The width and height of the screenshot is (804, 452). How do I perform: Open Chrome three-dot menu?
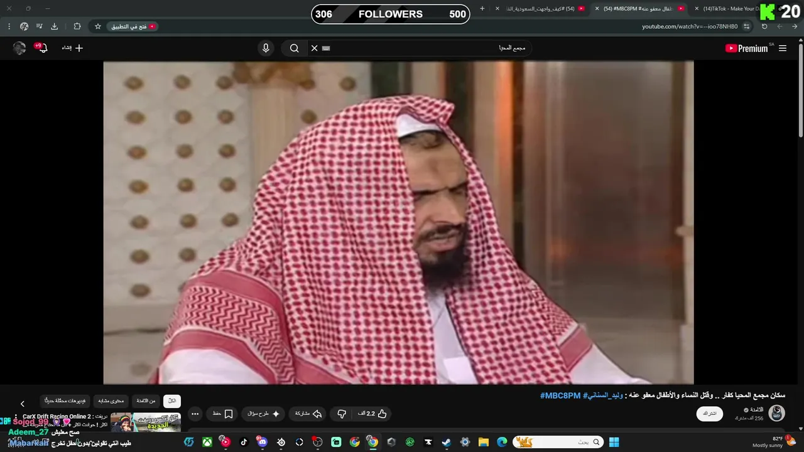[x=9, y=26]
